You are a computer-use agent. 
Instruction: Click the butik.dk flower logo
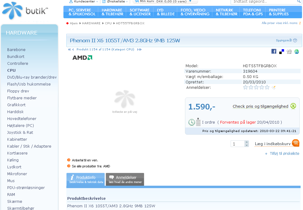coord(12,10)
